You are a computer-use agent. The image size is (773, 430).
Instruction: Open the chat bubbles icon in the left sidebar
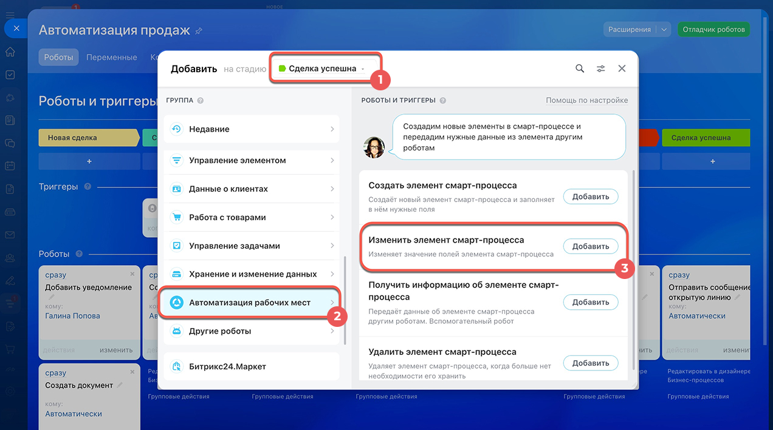point(10,143)
